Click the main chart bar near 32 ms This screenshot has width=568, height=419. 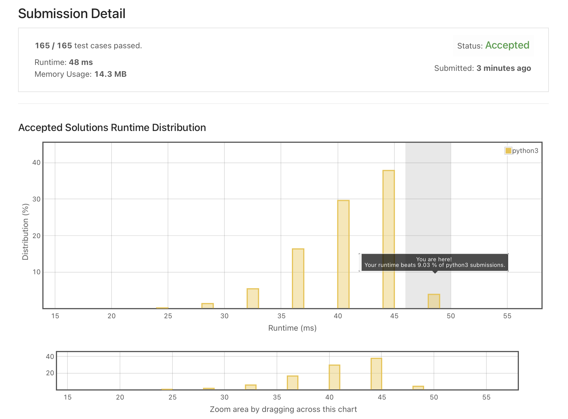pyautogui.click(x=253, y=298)
